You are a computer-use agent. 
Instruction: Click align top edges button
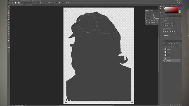coord(171,32)
